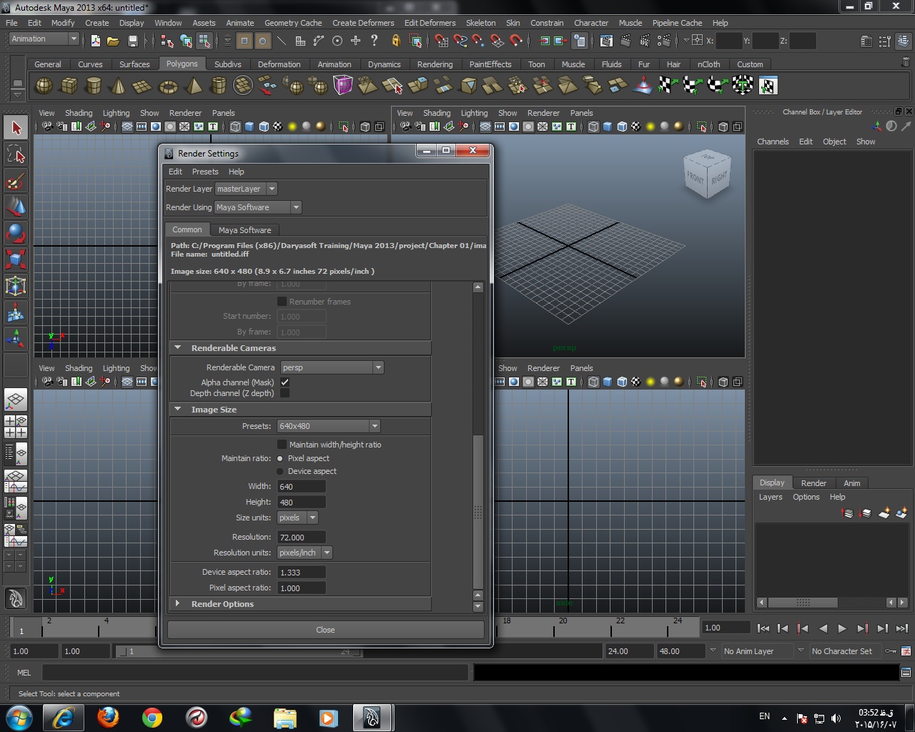Create polygon pipe from shelf
This screenshot has width=915, height=732.
coord(218,86)
